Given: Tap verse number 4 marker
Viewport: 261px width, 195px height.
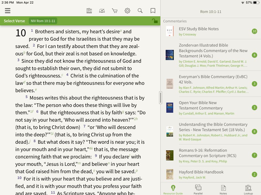Looking at the screenshot, I should [x=67, y=75].
